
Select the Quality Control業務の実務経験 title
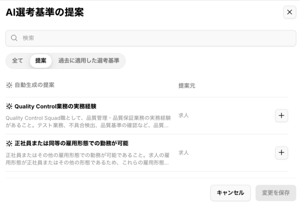click(55, 106)
